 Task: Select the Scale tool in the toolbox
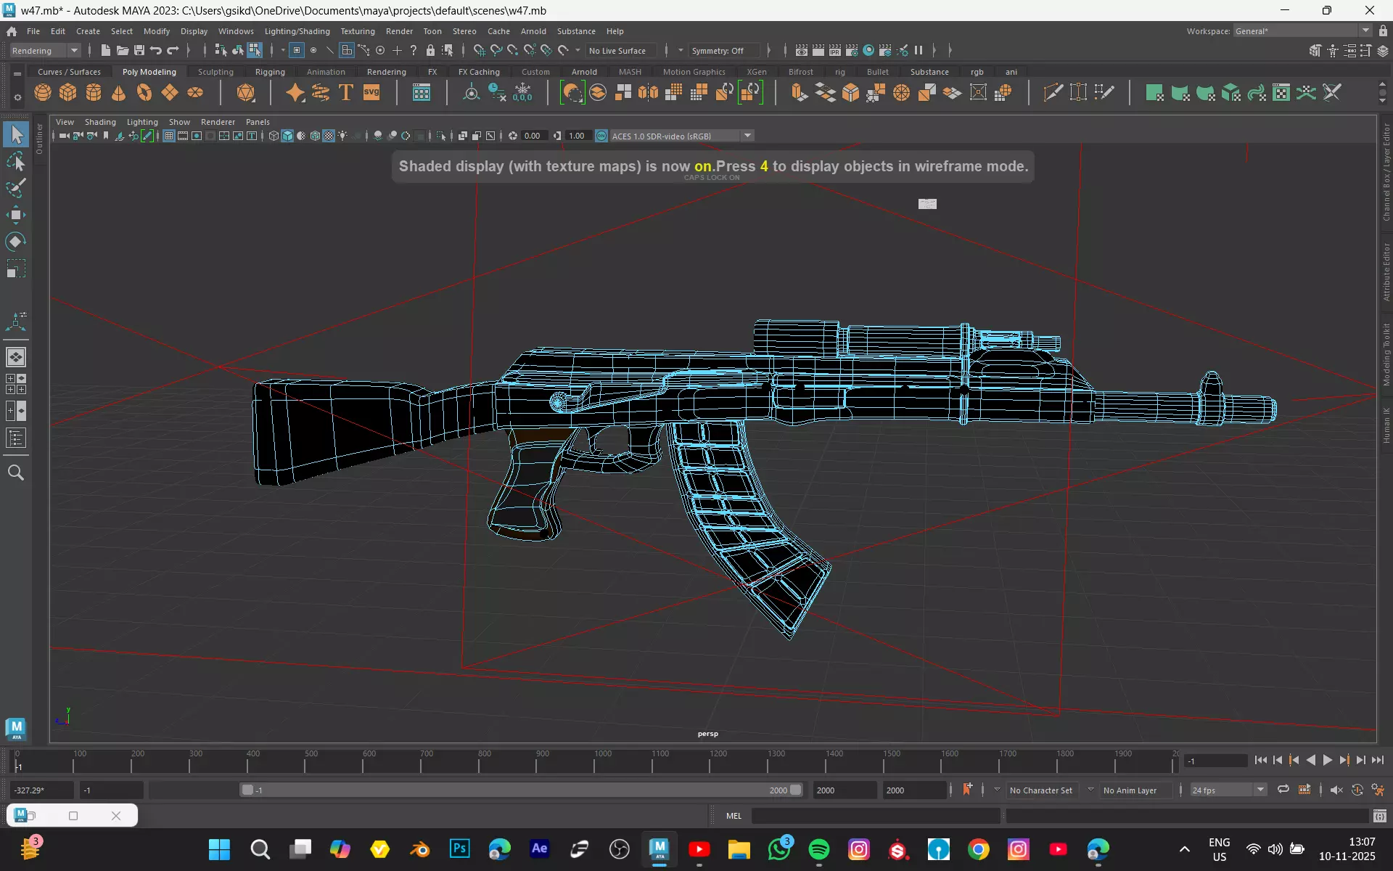pos(16,269)
